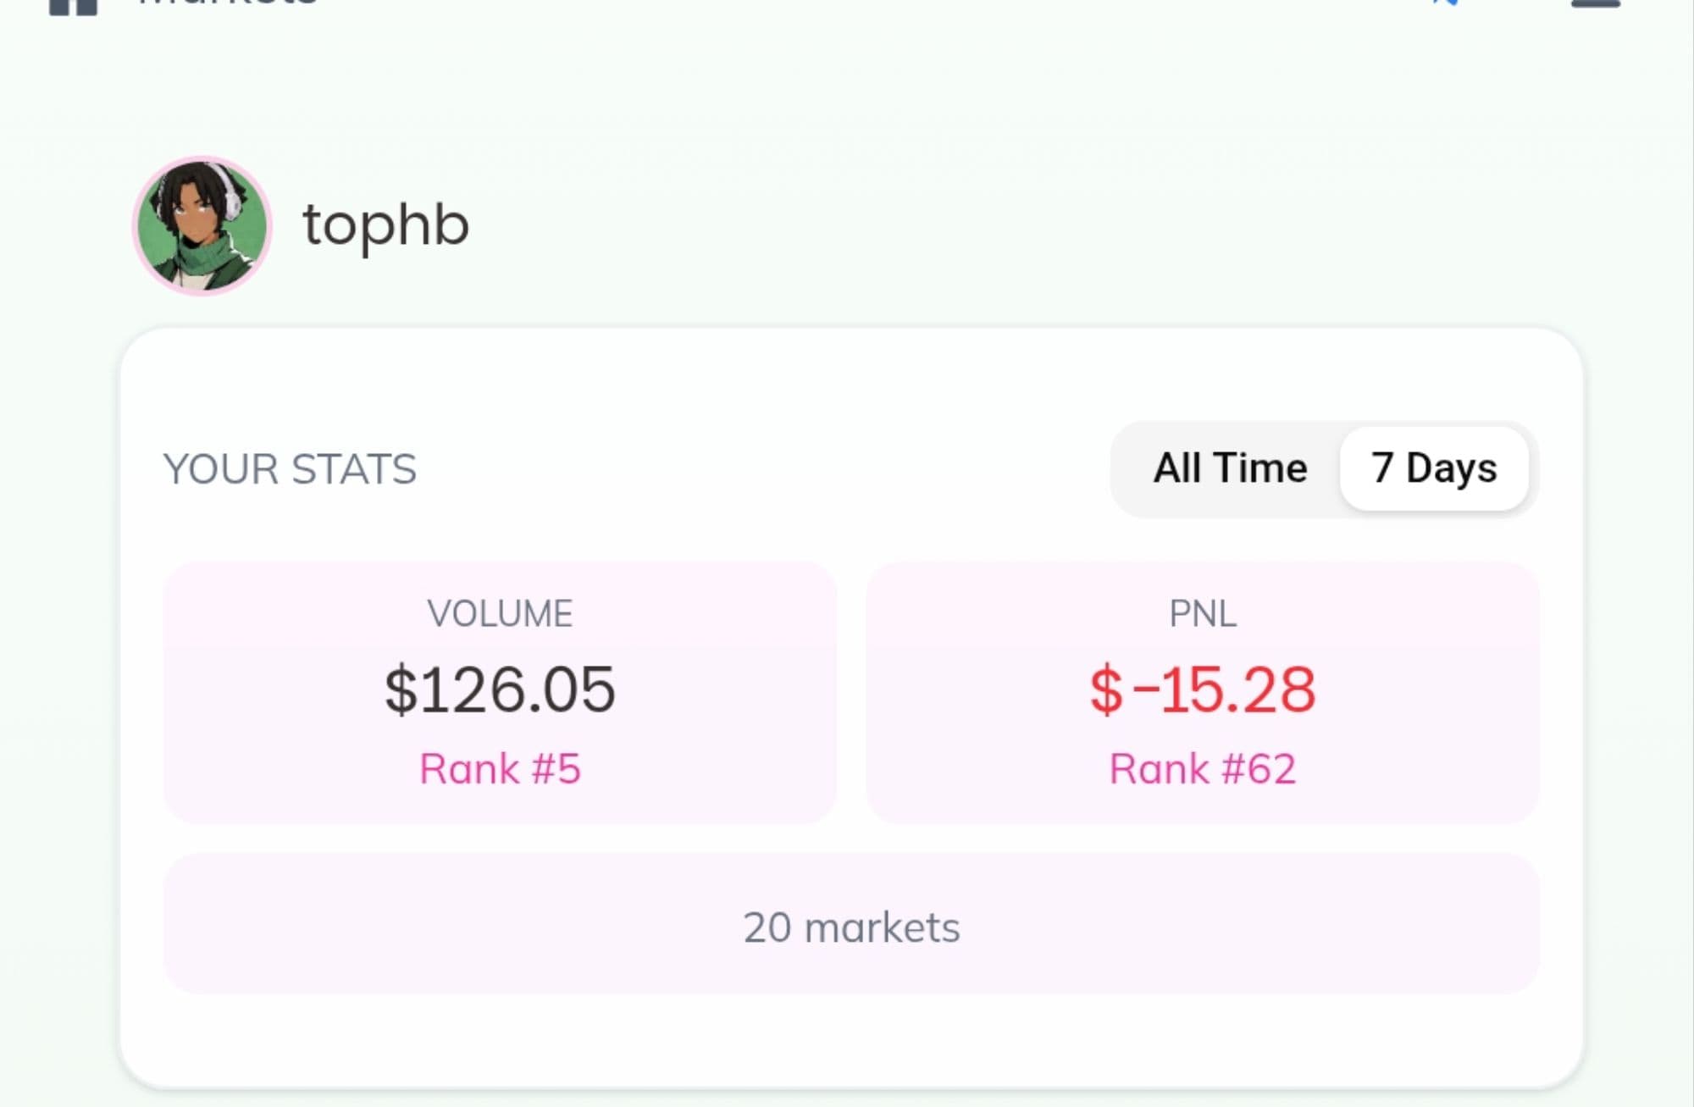Open the hamburger menu icon at top right

coord(1595,3)
